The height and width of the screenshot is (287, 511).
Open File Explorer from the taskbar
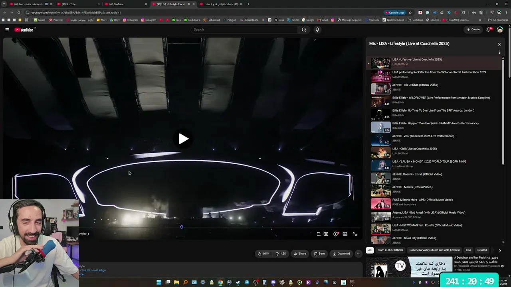[176, 283]
